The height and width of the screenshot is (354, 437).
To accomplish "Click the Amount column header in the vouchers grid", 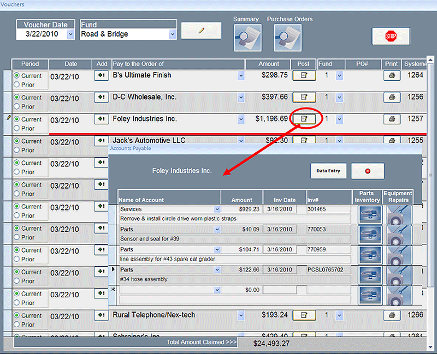I will 268,64.
